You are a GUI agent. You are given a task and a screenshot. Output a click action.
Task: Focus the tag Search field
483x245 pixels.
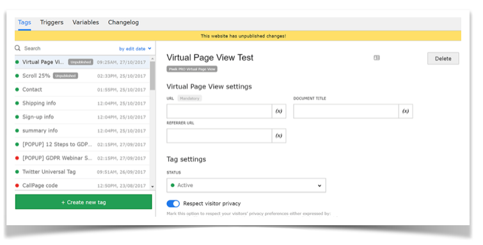coord(69,48)
